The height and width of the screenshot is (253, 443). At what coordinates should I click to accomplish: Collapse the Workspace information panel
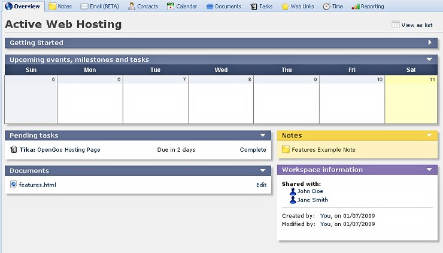[429, 170]
